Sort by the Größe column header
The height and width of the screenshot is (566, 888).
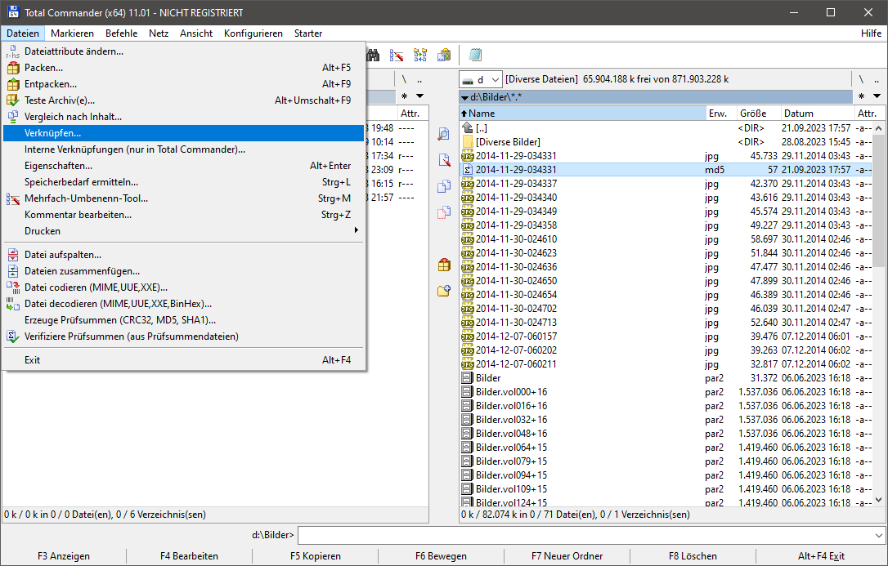pos(759,114)
